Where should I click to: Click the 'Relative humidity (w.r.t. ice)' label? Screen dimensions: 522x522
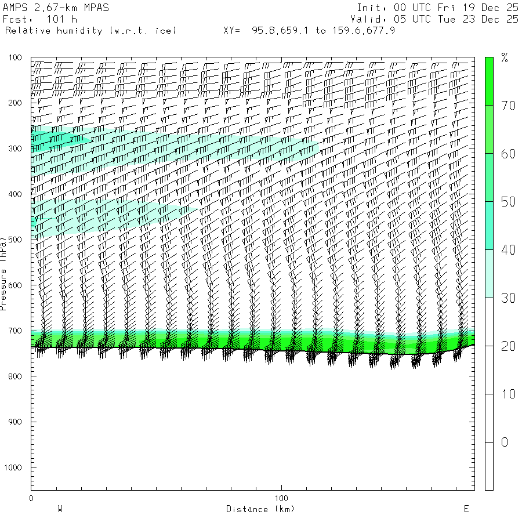click(90, 31)
